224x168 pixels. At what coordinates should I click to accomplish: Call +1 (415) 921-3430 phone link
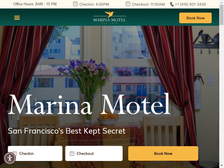click(x=190, y=4)
